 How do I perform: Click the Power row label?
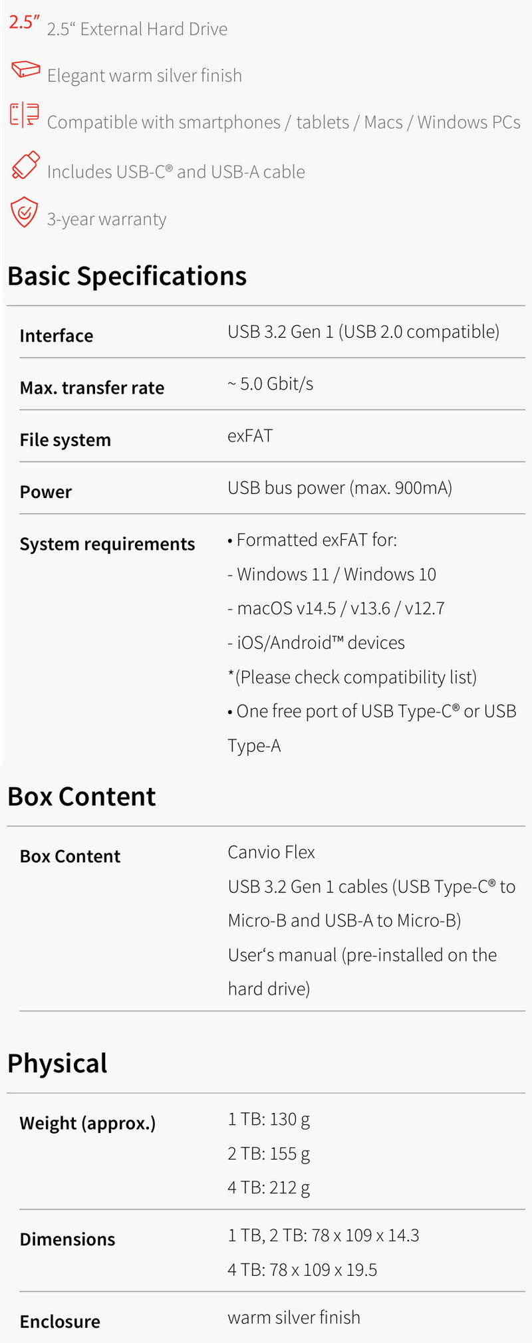46,492
